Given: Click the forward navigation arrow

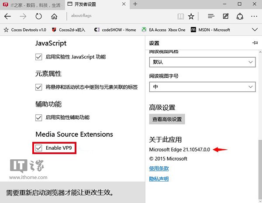Looking at the screenshot, I should pos(23,17).
